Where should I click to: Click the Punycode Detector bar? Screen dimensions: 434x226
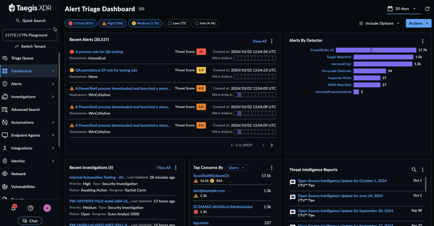click(x=370, y=71)
